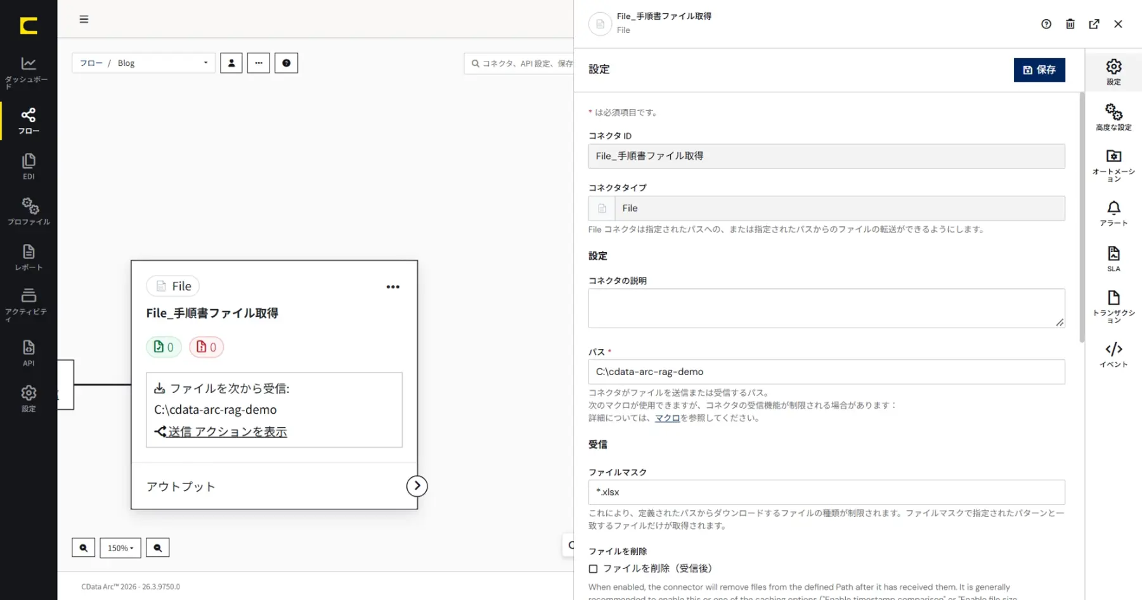The image size is (1142, 600).
Task: Switch to the 設定 tab in right panel
Action: (1114, 72)
